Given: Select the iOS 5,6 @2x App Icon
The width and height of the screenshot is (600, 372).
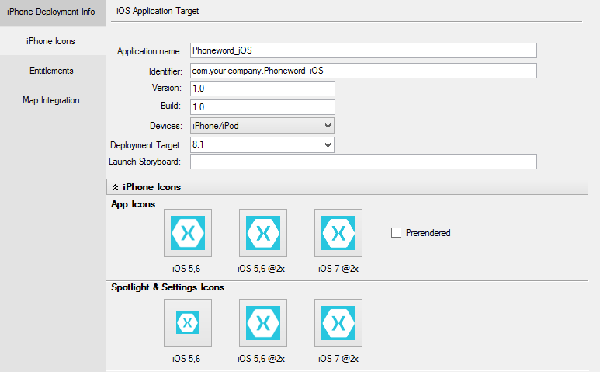Looking at the screenshot, I should click(263, 233).
